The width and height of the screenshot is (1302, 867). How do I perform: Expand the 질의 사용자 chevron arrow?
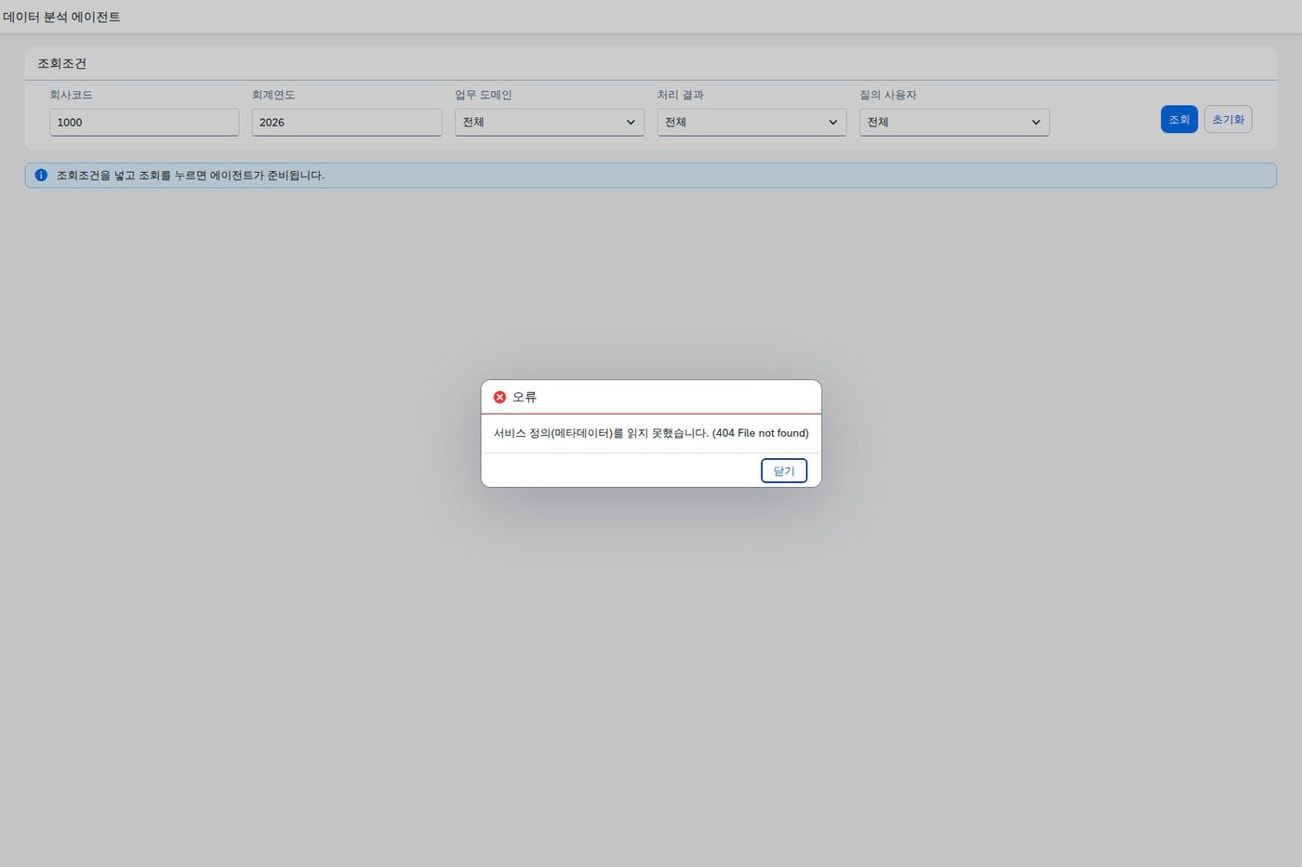tap(1036, 122)
